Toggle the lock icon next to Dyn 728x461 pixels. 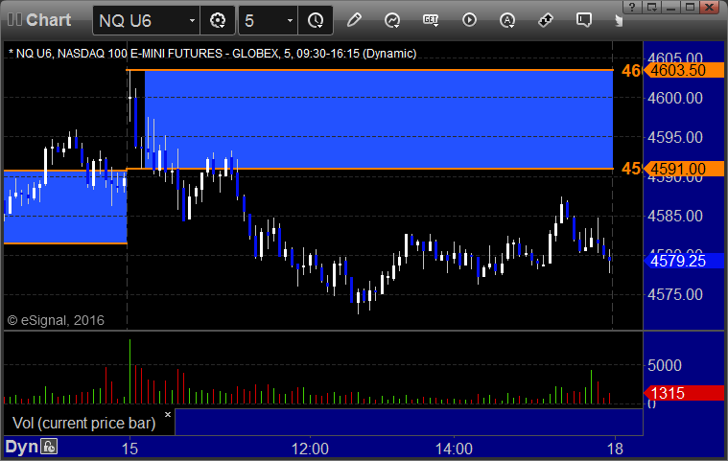49,447
